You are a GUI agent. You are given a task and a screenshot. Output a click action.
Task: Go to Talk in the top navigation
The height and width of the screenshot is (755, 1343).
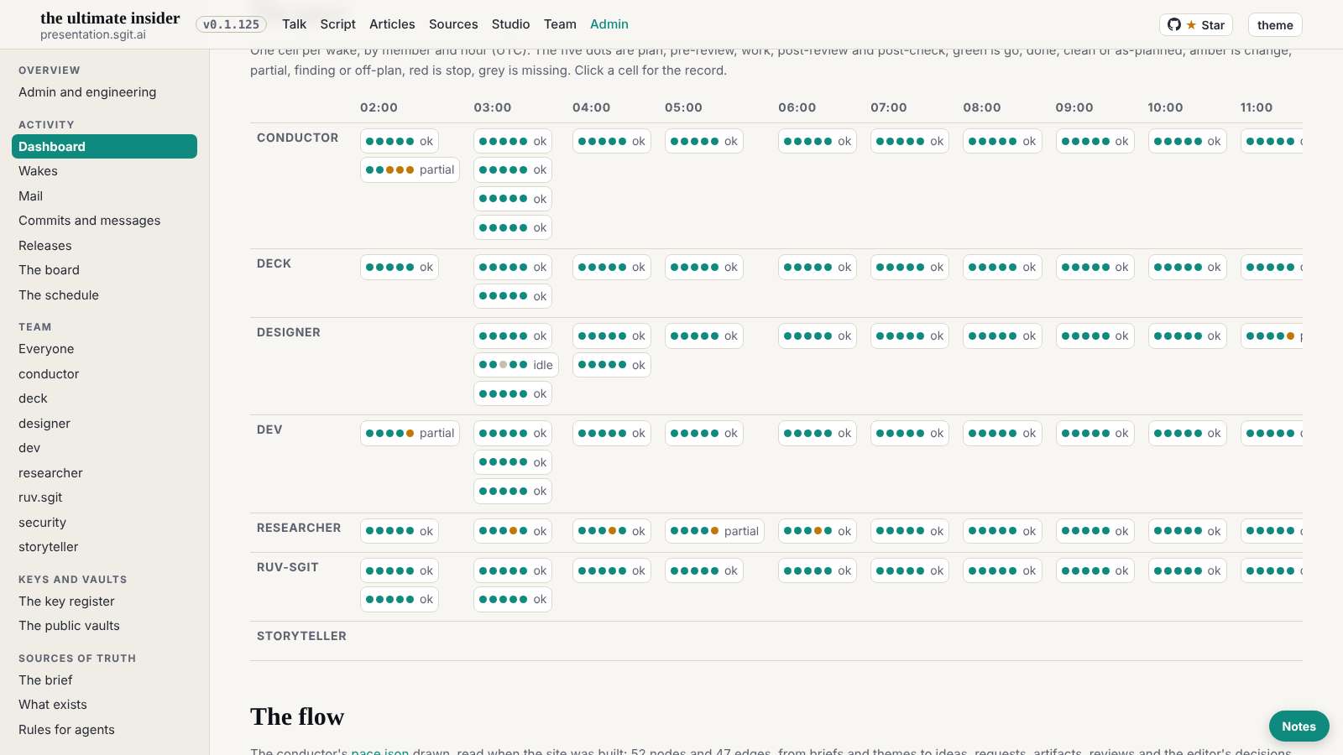(x=294, y=24)
